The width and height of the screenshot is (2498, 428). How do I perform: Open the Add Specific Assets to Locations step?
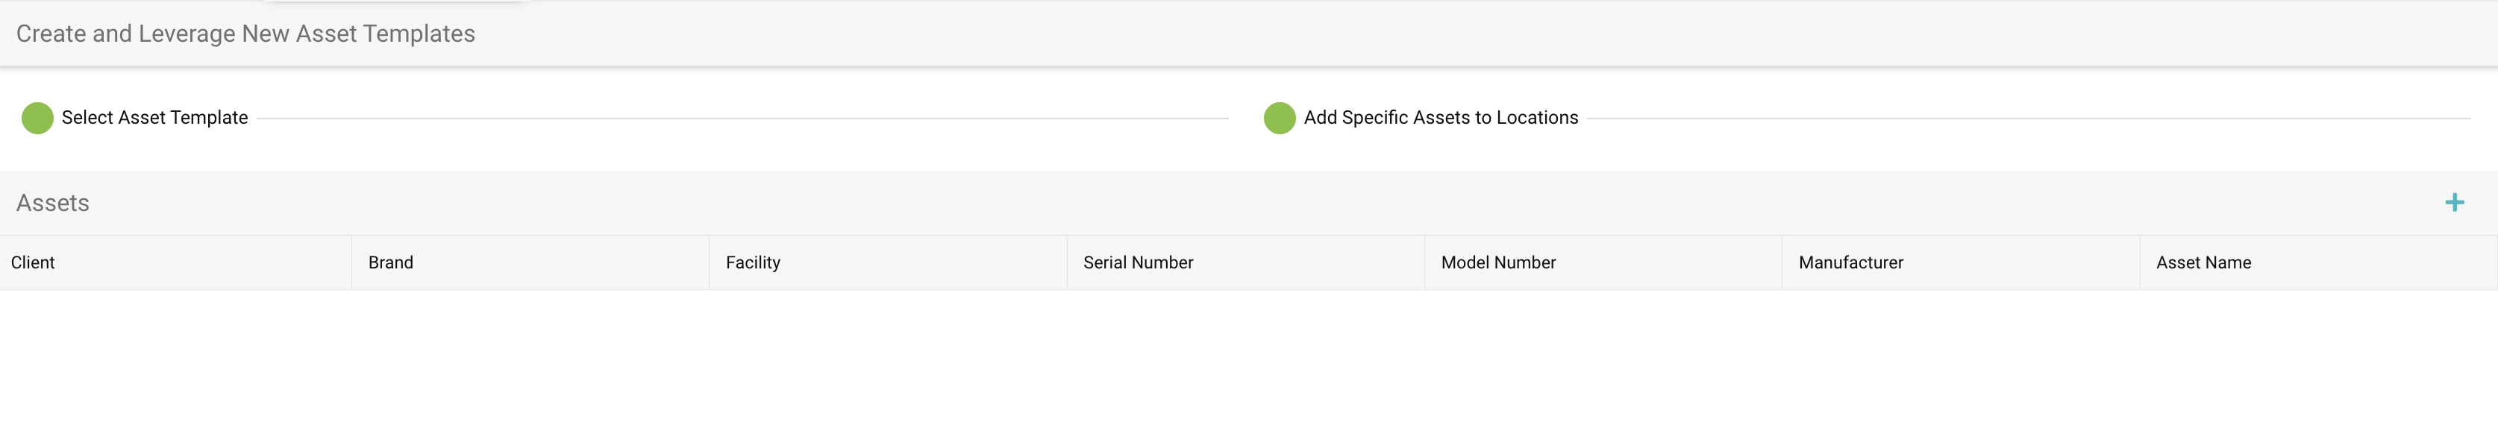click(x=1440, y=117)
